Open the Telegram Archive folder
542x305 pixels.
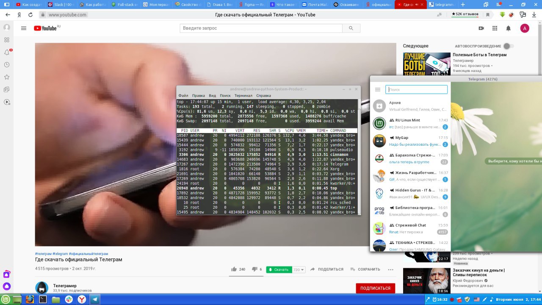coord(409,105)
